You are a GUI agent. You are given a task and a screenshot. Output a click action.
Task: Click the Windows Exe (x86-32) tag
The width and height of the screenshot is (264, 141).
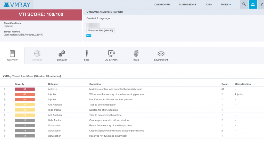point(101,31)
